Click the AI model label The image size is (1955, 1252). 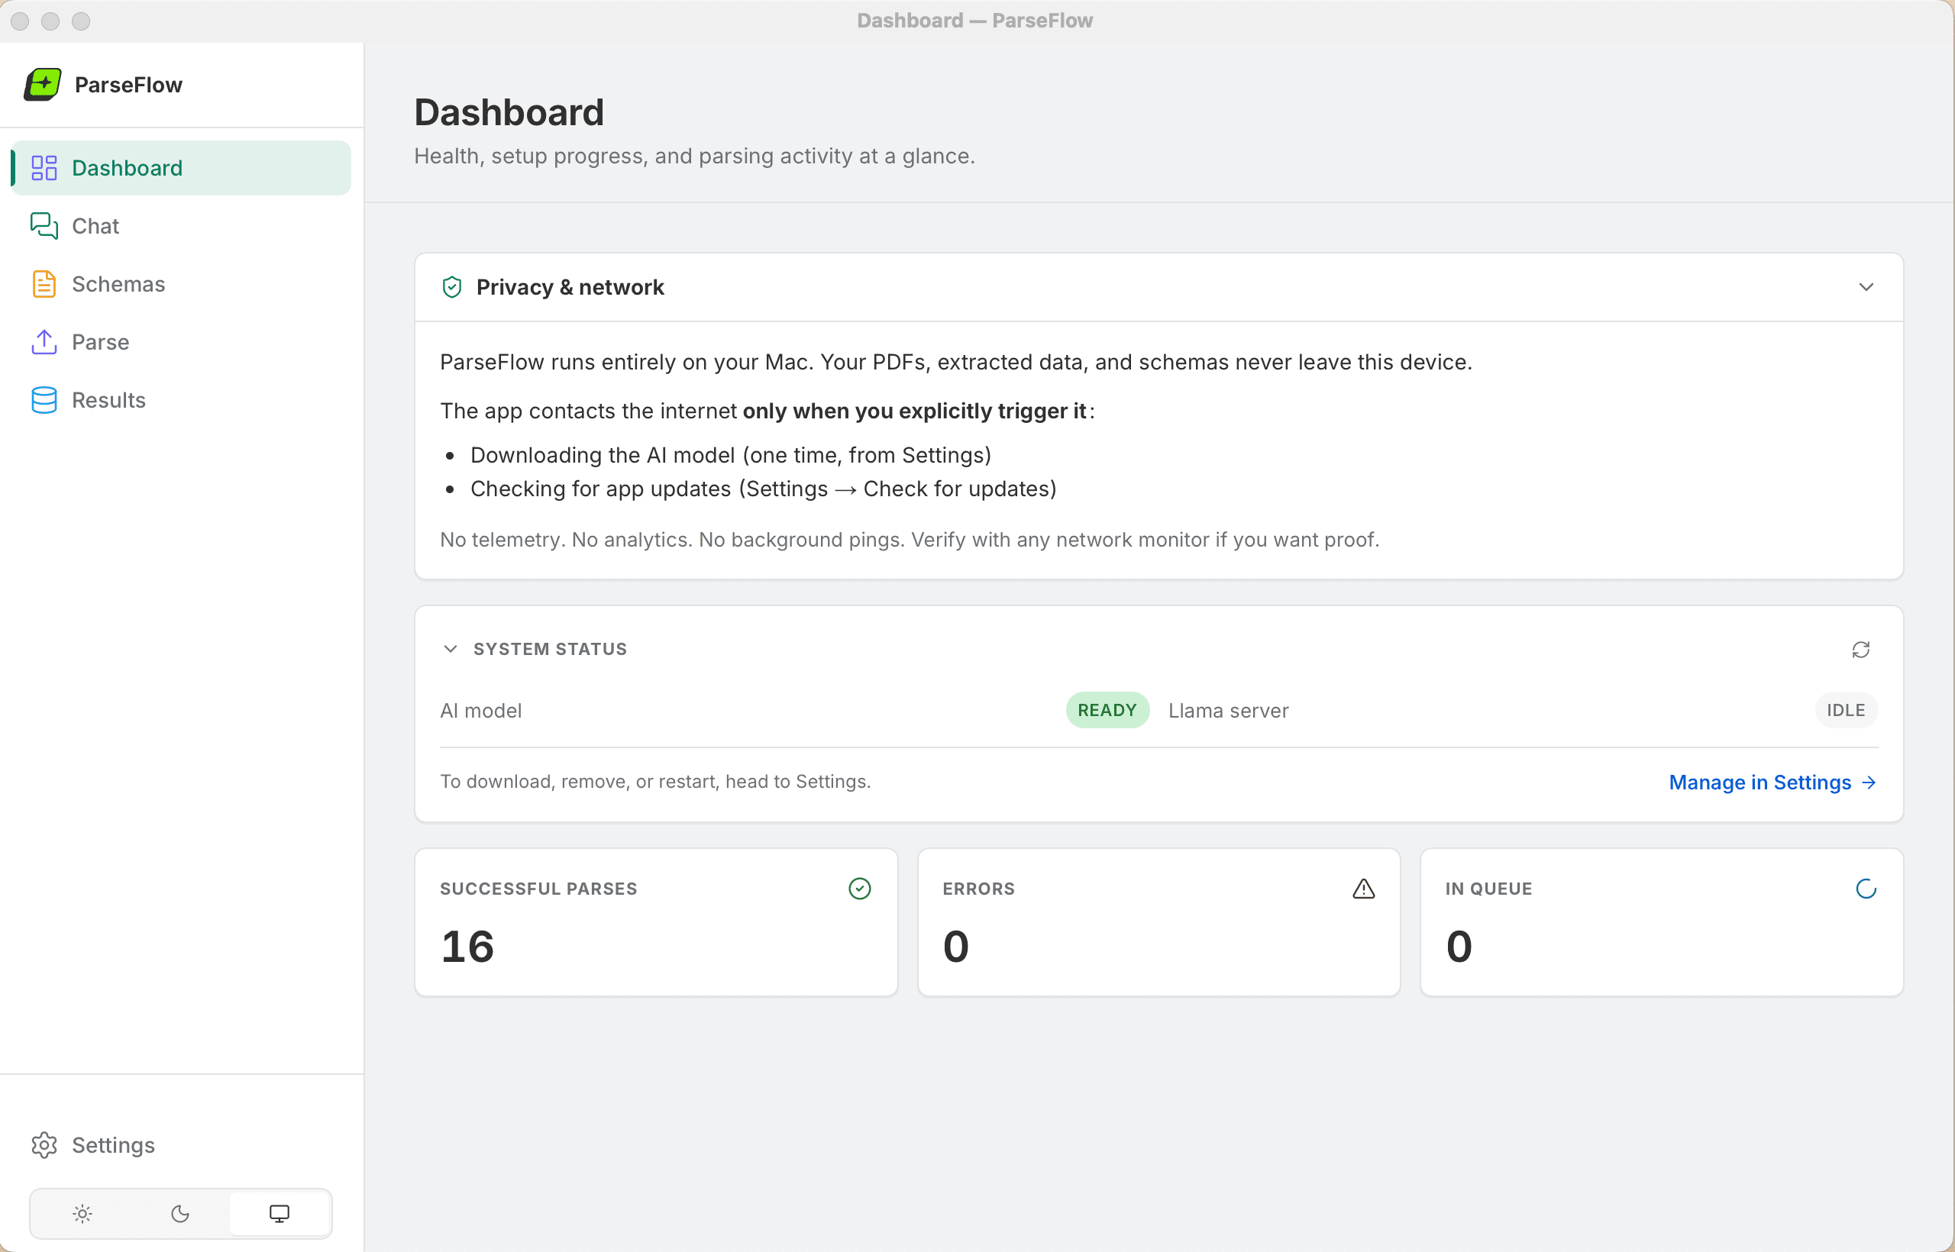coord(480,711)
